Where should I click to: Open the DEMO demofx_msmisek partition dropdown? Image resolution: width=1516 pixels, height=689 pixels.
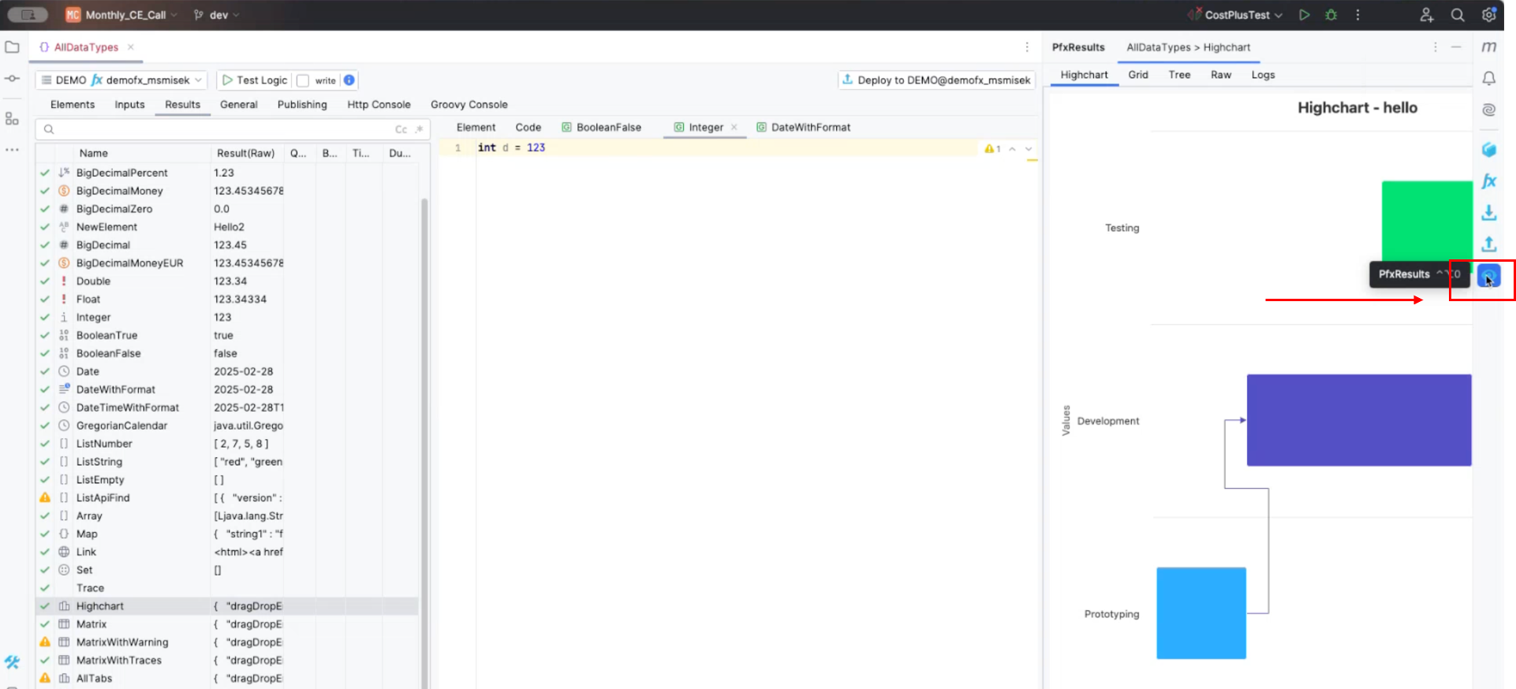point(121,80)
